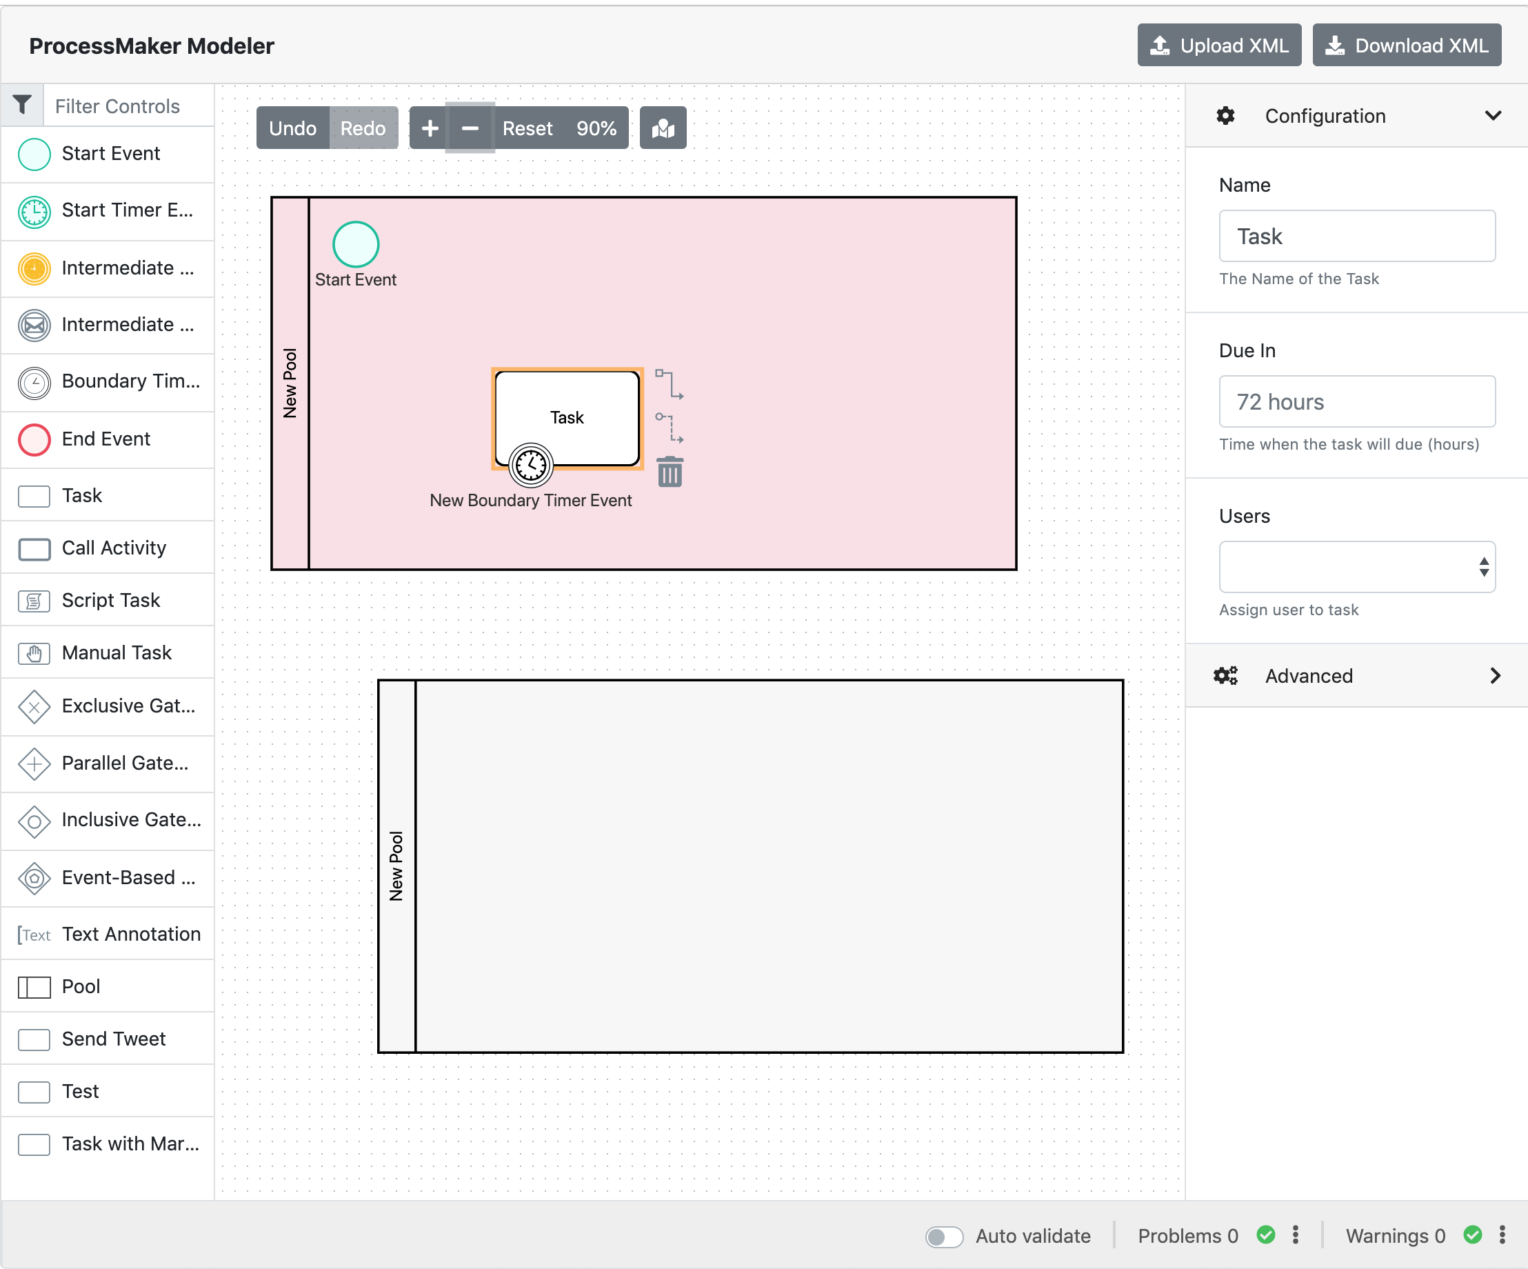The image size is (1528, 1269).
Task: Delete the Task using the trash icon
Action: [670, 472]
